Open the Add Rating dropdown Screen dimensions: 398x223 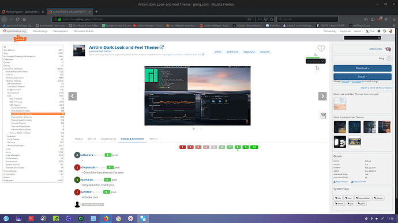coord(316,61)
